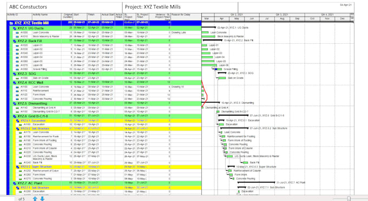Click the activity icon for A1010
This screenshot has height=201, width=368.
pos(17,37)
